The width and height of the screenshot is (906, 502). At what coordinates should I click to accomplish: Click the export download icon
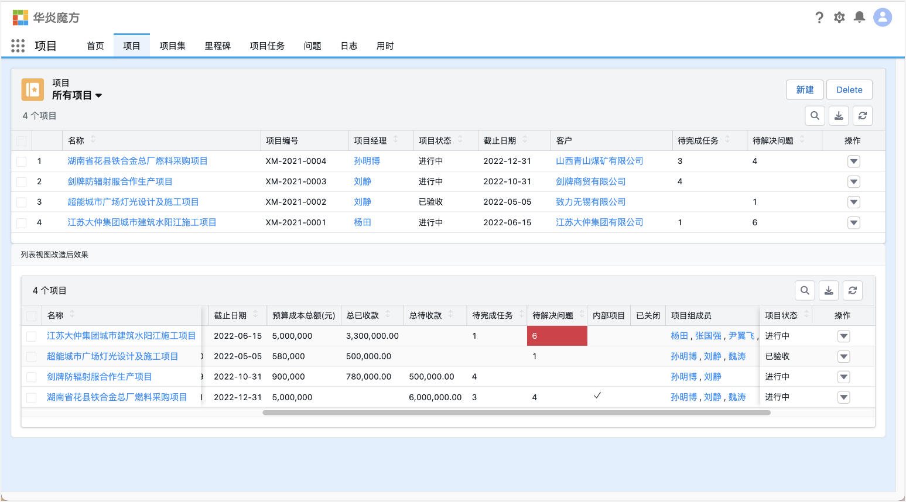(x=839, y=115)
